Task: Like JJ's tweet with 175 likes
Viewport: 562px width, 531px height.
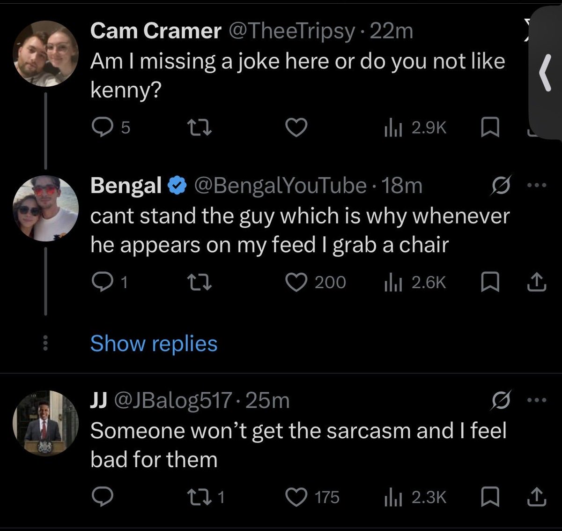Action: (x=296, y=497)
